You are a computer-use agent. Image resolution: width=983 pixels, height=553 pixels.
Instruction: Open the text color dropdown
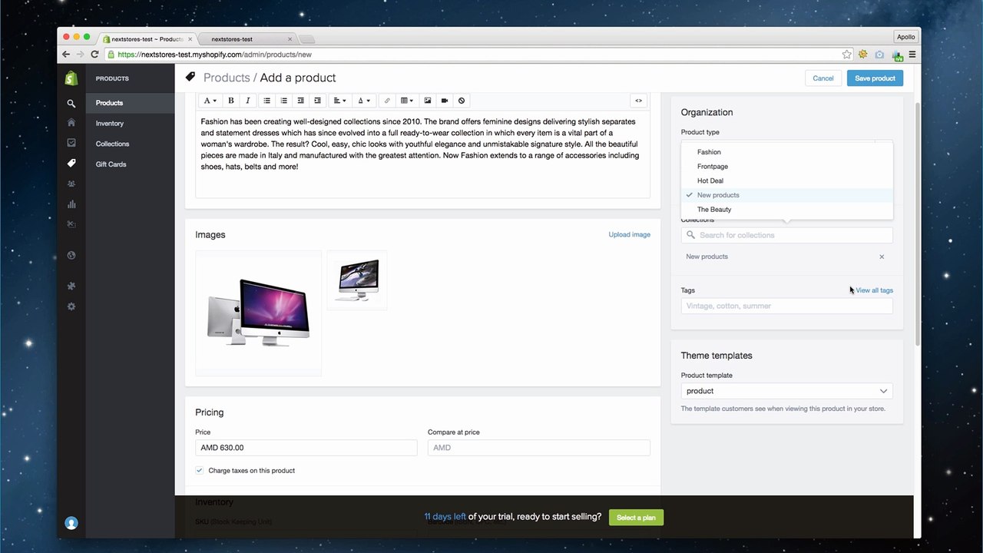pyautogui.click(x=364, y=101)
